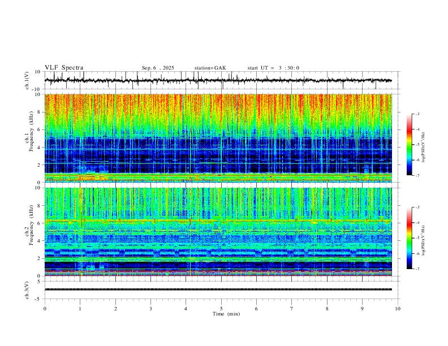This screenshot has height=346, width=448.
Task: Click the "Time (min)" axis title
Action: [226, 314]
